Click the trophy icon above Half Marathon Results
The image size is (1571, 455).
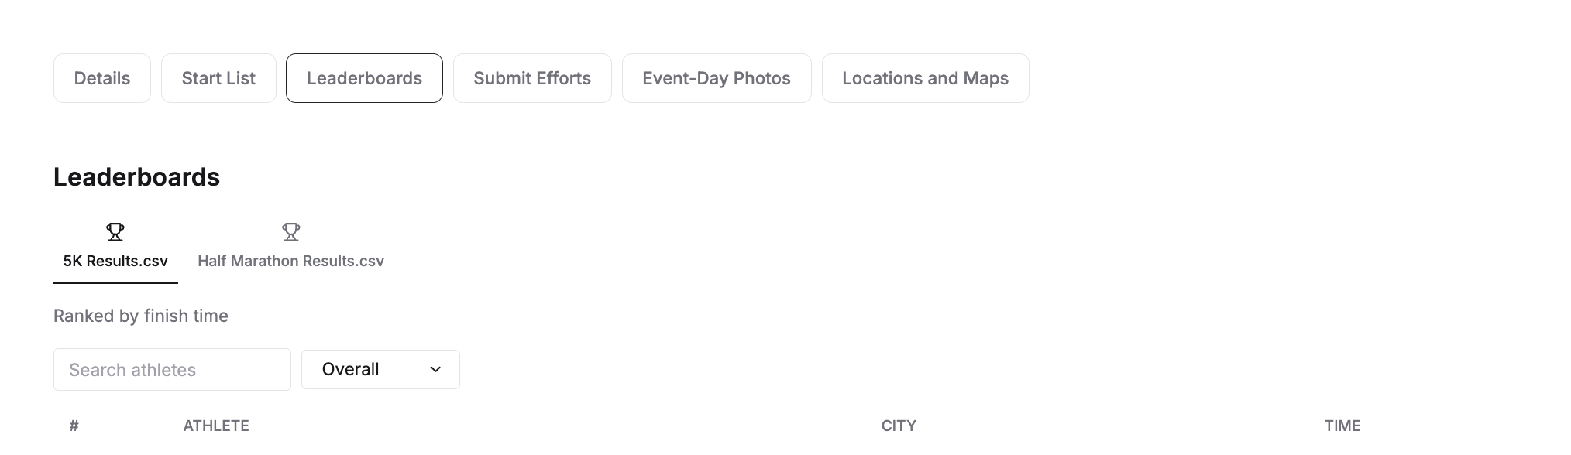[x=290, y=231]
